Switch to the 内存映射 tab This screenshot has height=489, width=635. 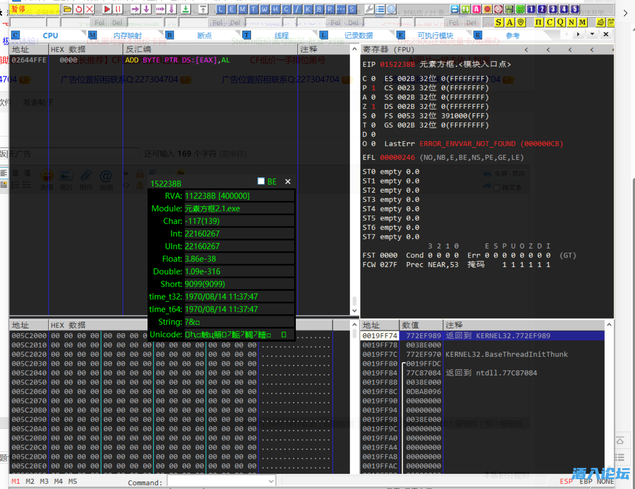[127, 35]
